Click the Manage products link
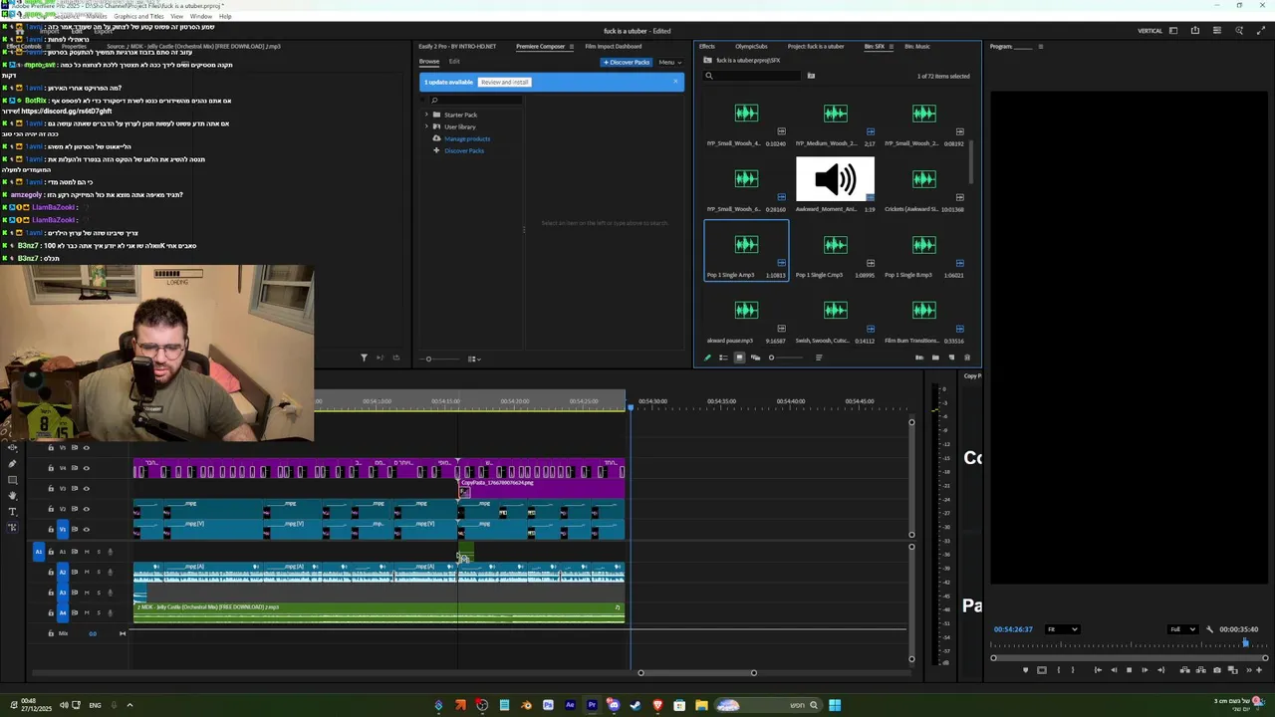Screen dimensions: 1275x717 [x=466, y=138]
